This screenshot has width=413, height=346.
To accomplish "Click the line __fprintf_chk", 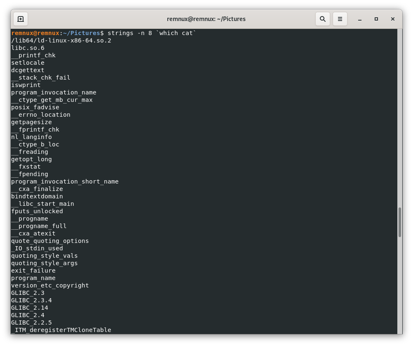I will [35, 129].
